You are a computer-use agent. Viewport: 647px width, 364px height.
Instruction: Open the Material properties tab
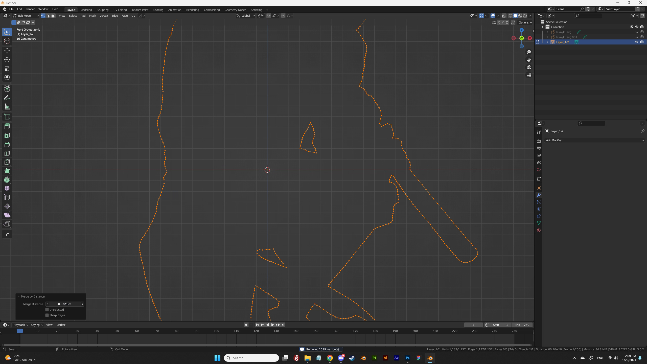539,230
